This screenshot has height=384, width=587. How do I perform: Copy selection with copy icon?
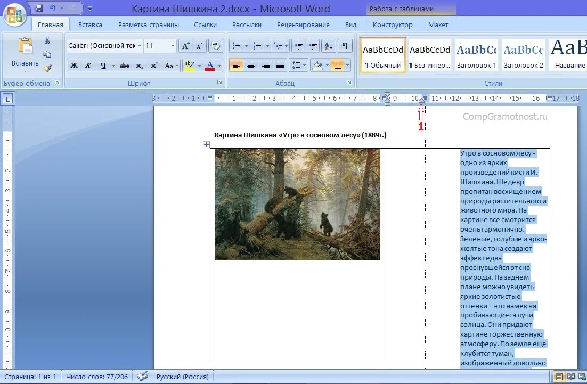tap(47, 54)
